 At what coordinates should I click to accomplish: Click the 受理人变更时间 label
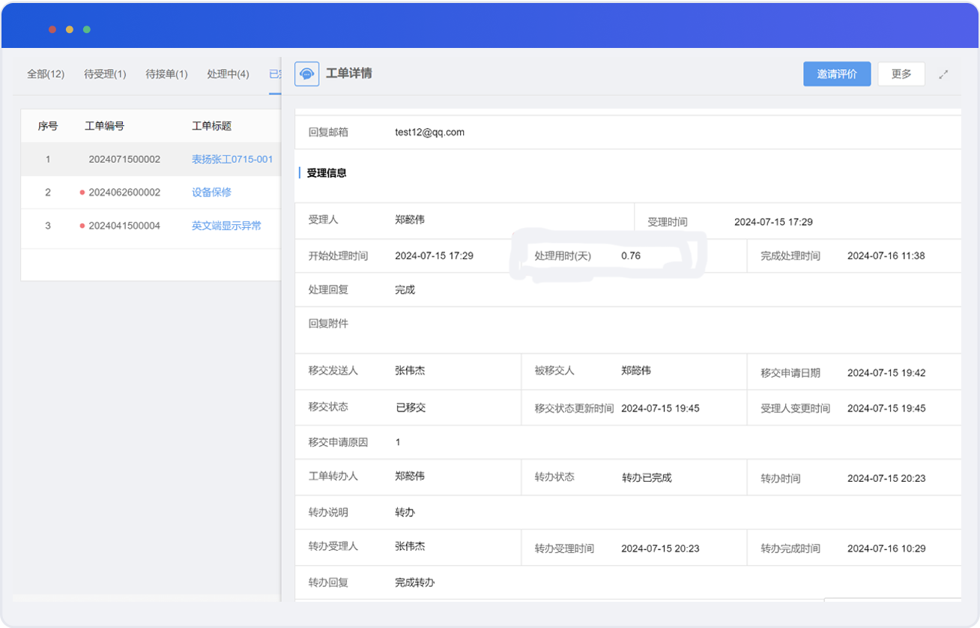click(796, 408)
